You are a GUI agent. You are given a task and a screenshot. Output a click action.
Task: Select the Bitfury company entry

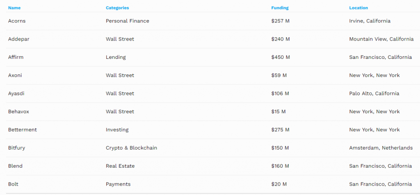pyautogui.click(x=16, y=148)
